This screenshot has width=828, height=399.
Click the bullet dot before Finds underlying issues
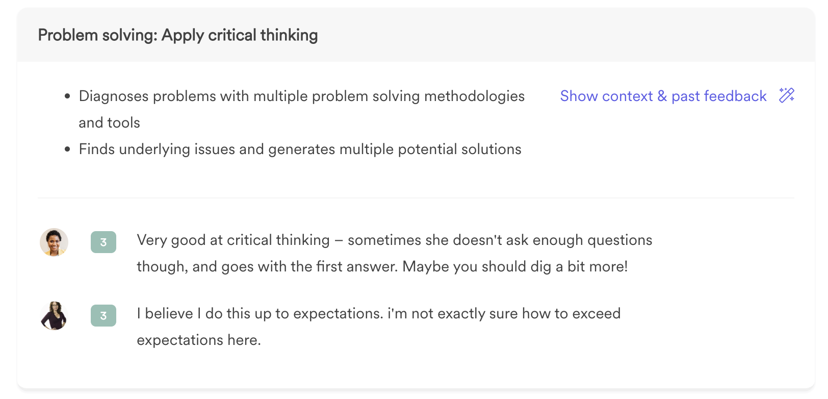click(x=67, y=149)
